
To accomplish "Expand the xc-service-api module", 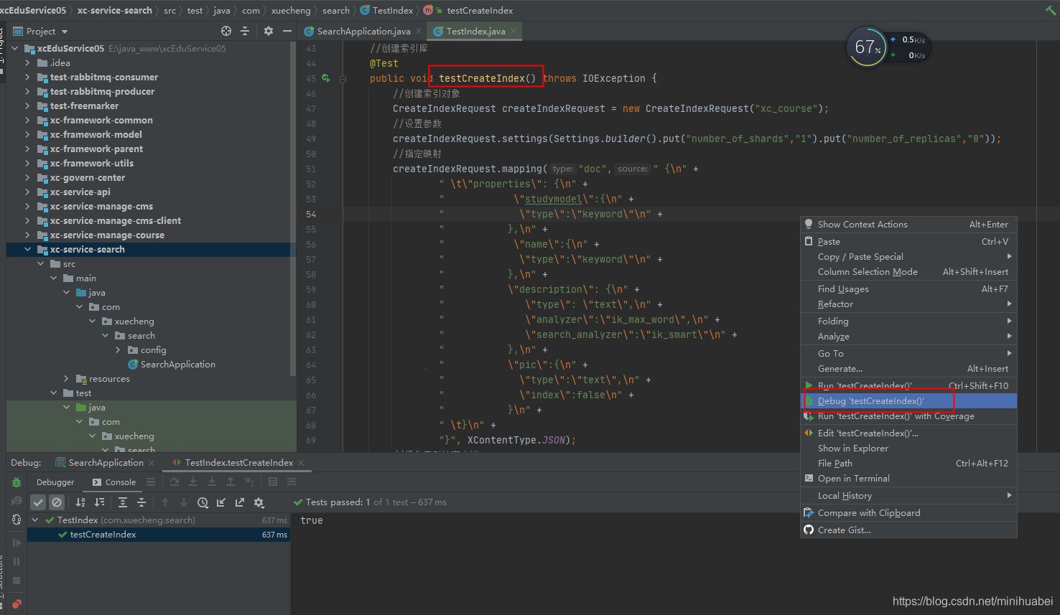I will 27,192.
